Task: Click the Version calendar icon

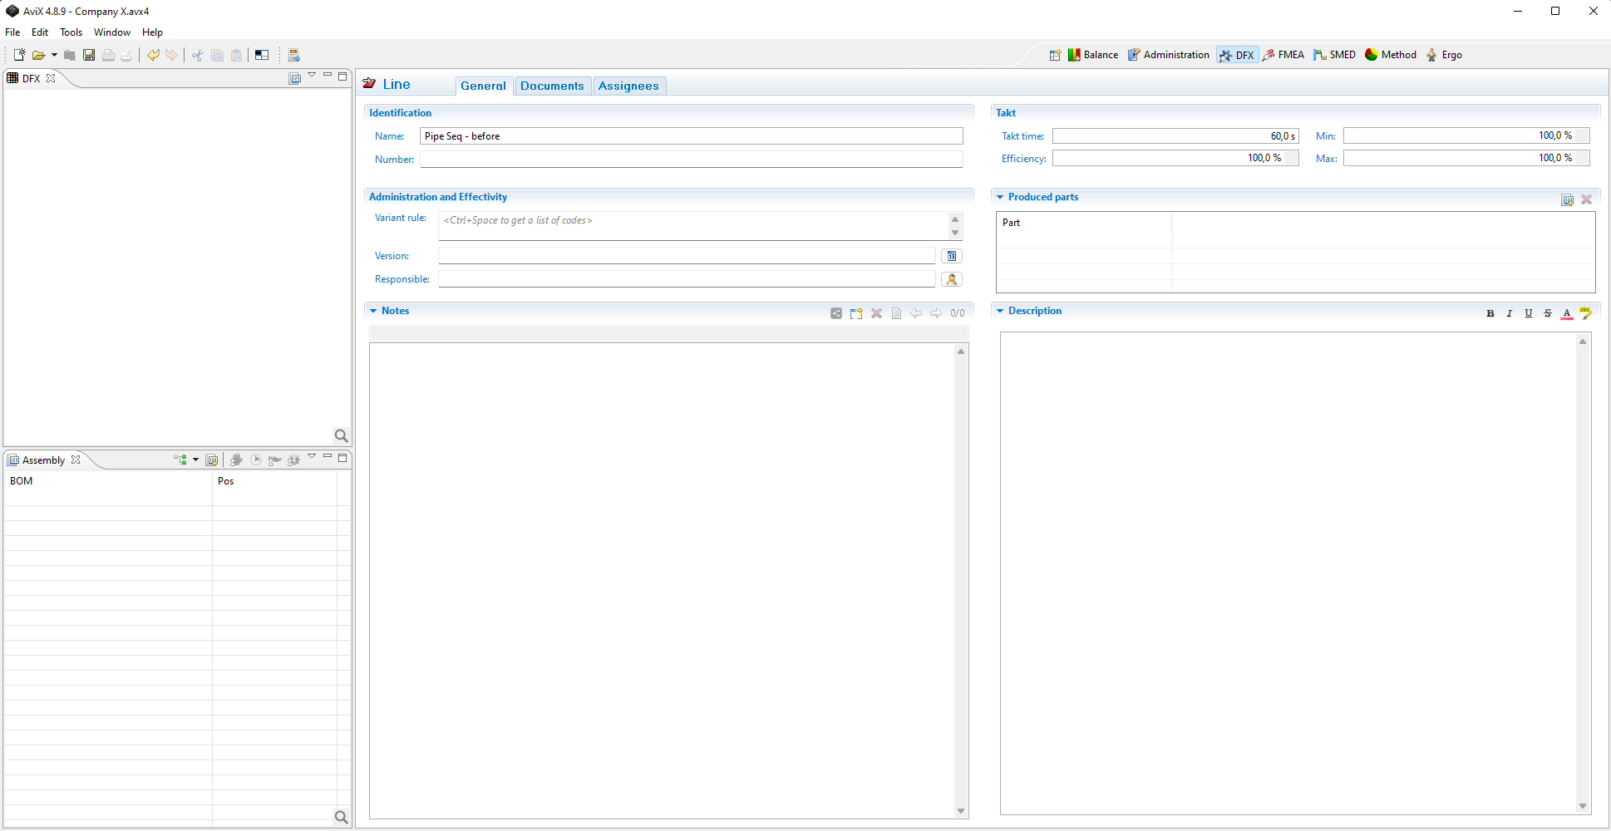Action: tap(952, 256)
